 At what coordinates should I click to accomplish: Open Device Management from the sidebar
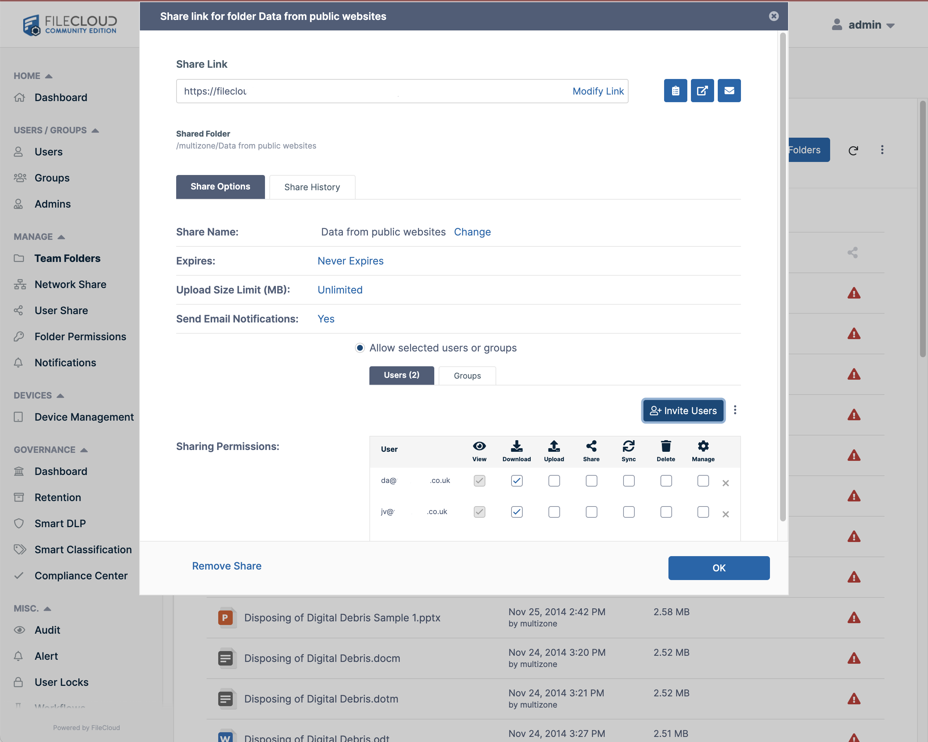tap(84, 416)
